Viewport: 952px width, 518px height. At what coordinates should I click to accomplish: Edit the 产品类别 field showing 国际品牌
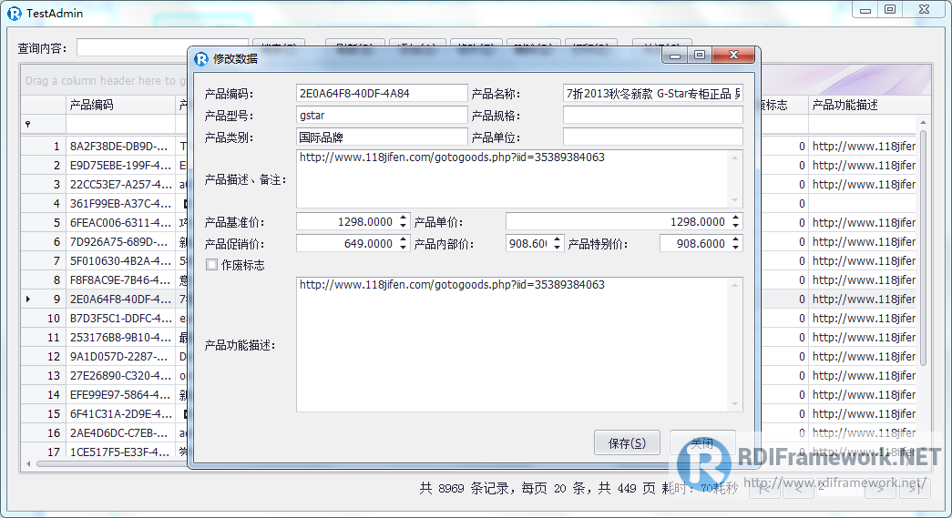coord(382,137)
